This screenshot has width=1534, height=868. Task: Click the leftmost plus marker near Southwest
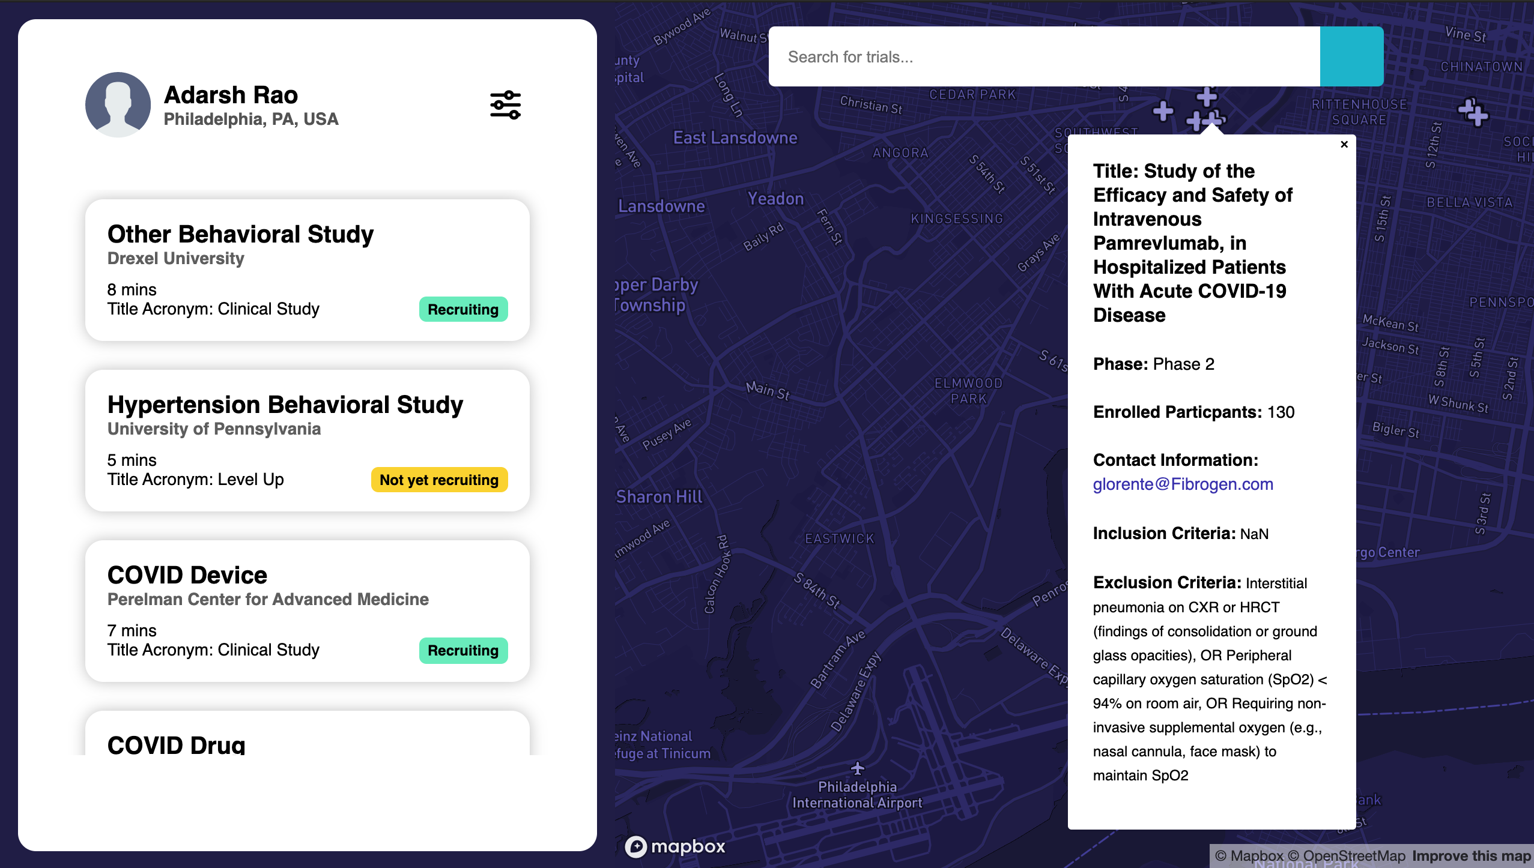1163,110
